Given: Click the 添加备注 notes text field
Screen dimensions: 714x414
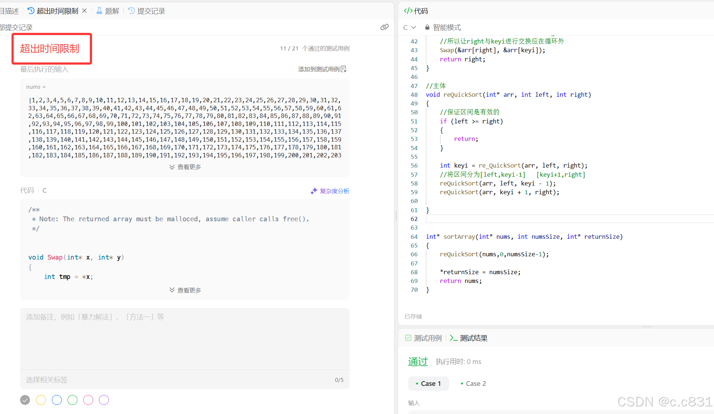Looking at the screenshot, I should tap(184, 338).
